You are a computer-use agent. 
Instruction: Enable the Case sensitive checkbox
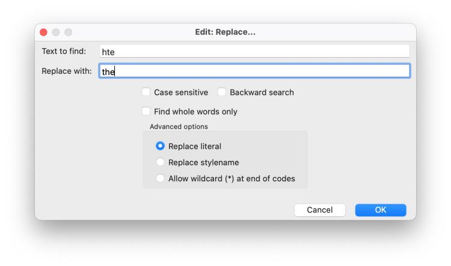(146, 92)
